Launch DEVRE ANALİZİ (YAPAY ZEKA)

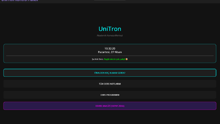click(110, 106)
